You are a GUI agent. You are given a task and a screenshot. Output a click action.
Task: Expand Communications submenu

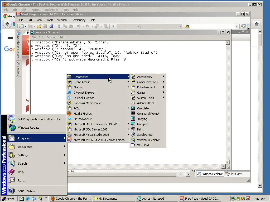148,82
